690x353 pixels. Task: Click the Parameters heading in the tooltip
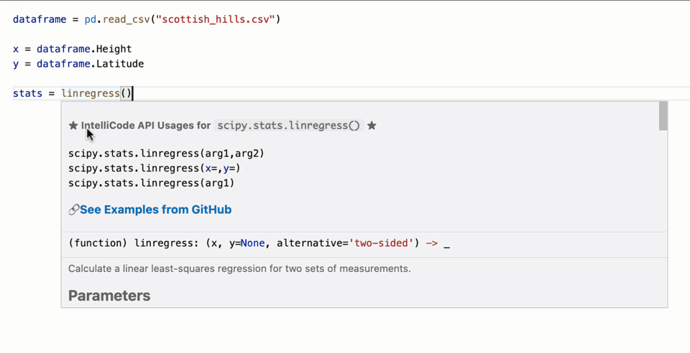(109, 296)
